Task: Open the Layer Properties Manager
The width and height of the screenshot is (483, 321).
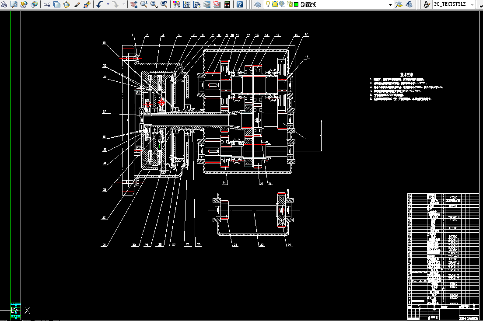Action: 258,4
